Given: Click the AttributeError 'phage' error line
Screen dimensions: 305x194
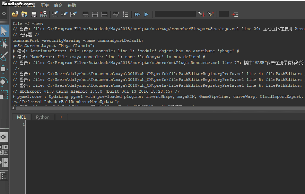Looking at the screenshot, I should point(126,51).
